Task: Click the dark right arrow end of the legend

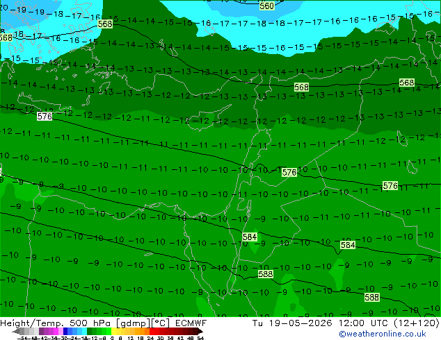Action: tap(200, 331)
